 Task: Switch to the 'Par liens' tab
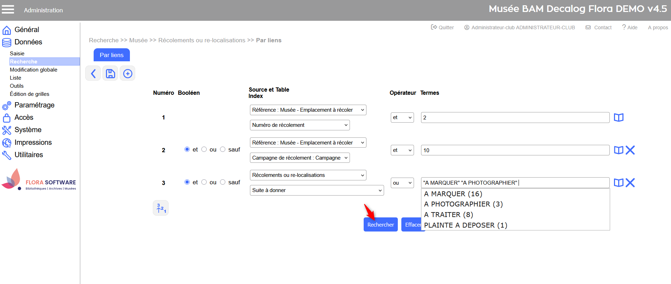(x=112, y=55)
